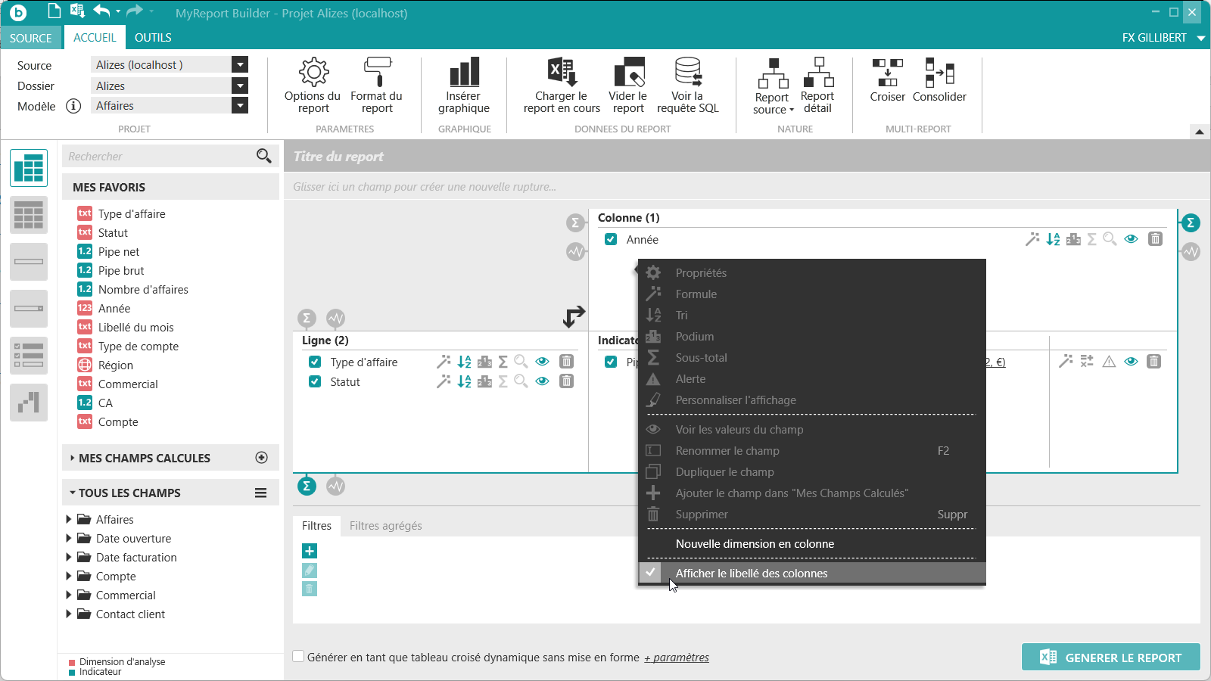This screenshot has width=1211, height=681.
Task: Open Voir la requête SQL
Action: click(687, 85)
